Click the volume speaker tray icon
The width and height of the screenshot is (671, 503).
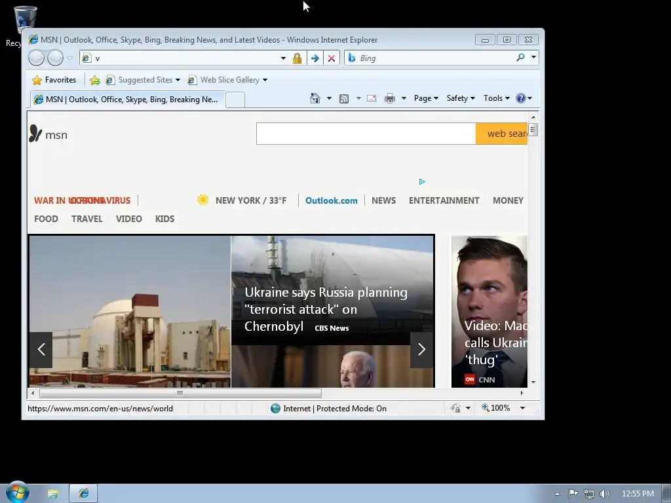pyautogui.click(x=604, y=494)
